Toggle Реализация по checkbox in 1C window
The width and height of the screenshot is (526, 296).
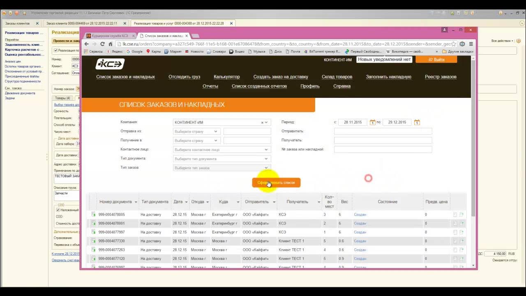(x=56, y=51)
